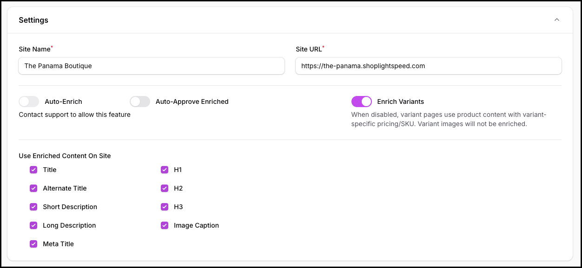Click the Site Name field label
Viewport: 582px width, 268px height.
[34, 49]
